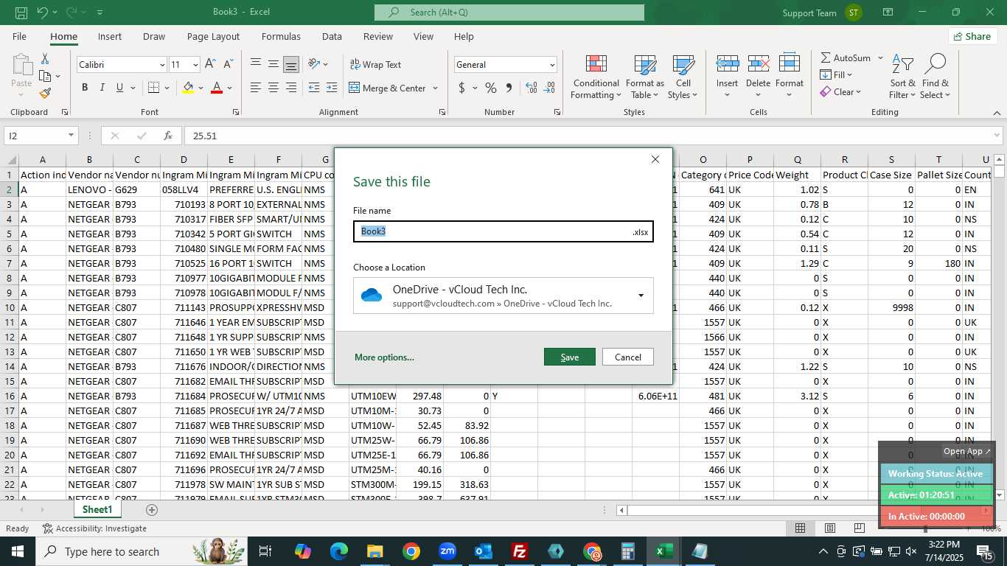Open Merge & Center dropdown arrow

(435, 88)
